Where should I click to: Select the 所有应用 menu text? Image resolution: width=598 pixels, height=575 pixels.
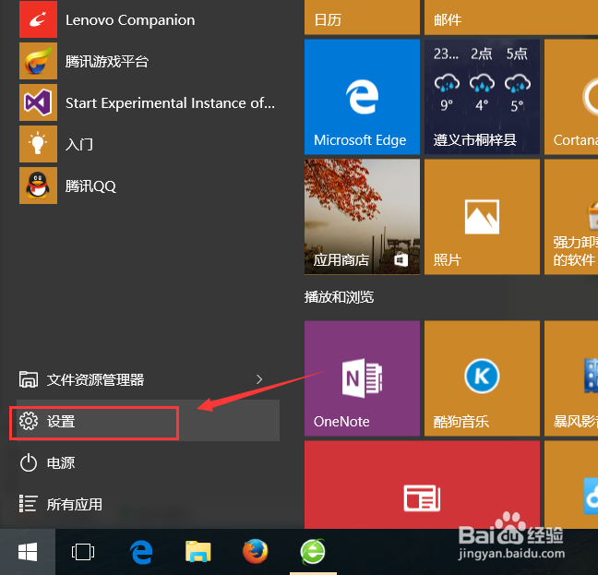click(75, 504)
